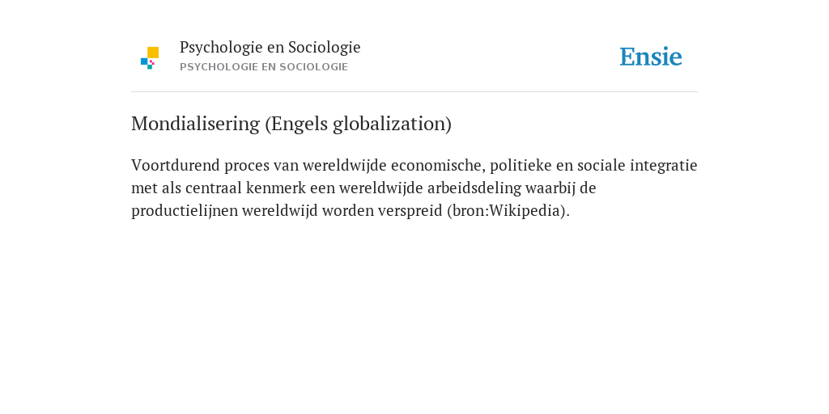Viewport: 829px width, 414px height.
Task: Click the yellow square in the logo
Action: click(x=153, y=53)
